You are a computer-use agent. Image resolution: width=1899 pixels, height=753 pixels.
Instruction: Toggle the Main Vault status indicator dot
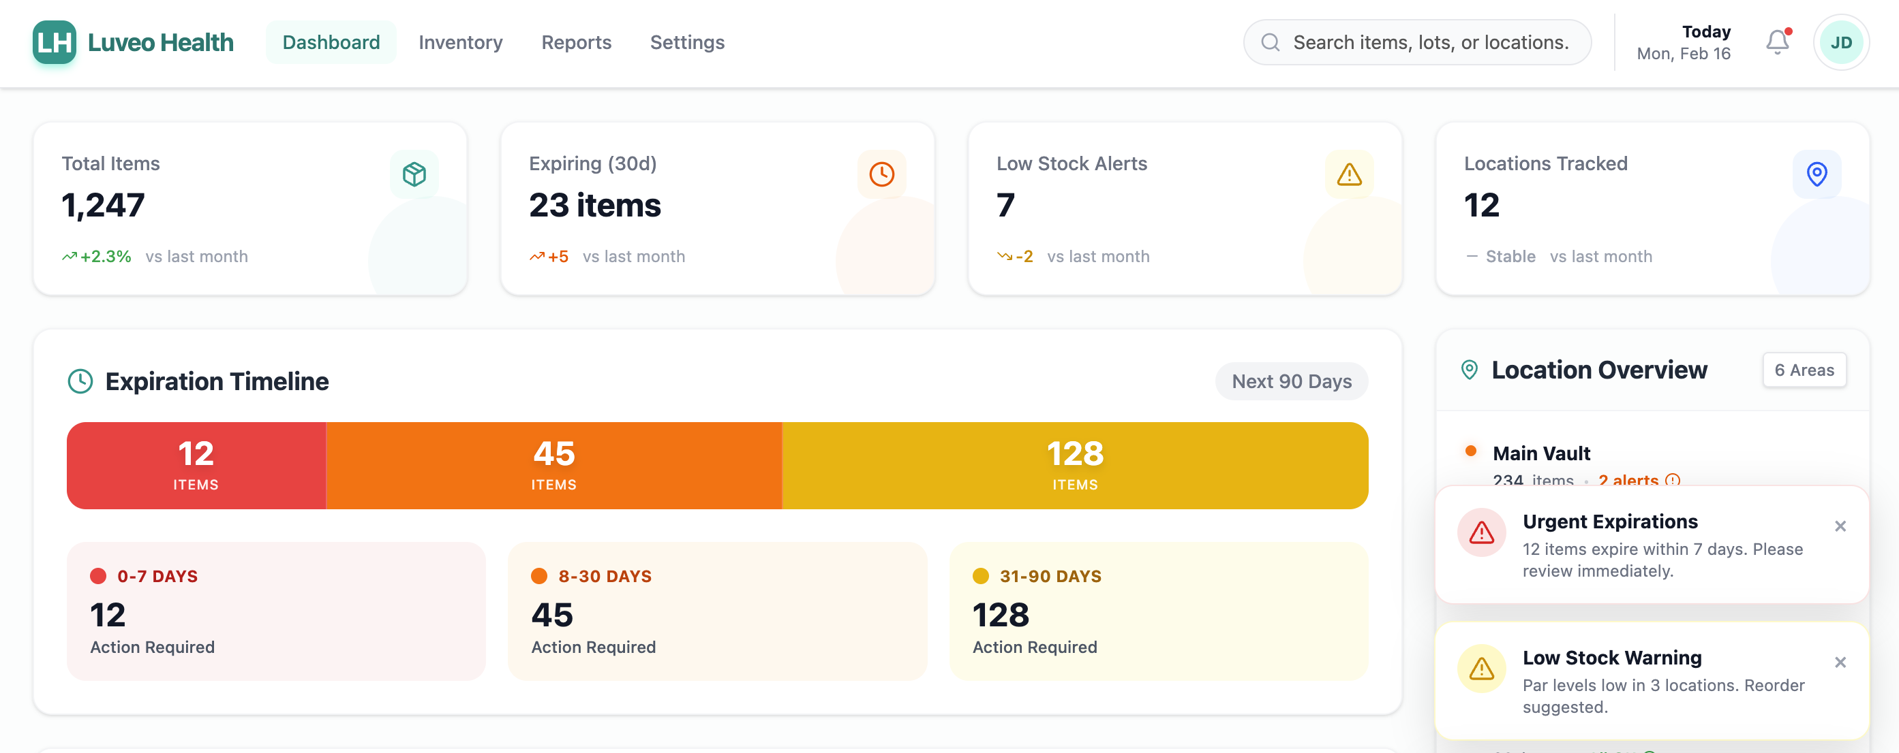tap(1472, 452)
